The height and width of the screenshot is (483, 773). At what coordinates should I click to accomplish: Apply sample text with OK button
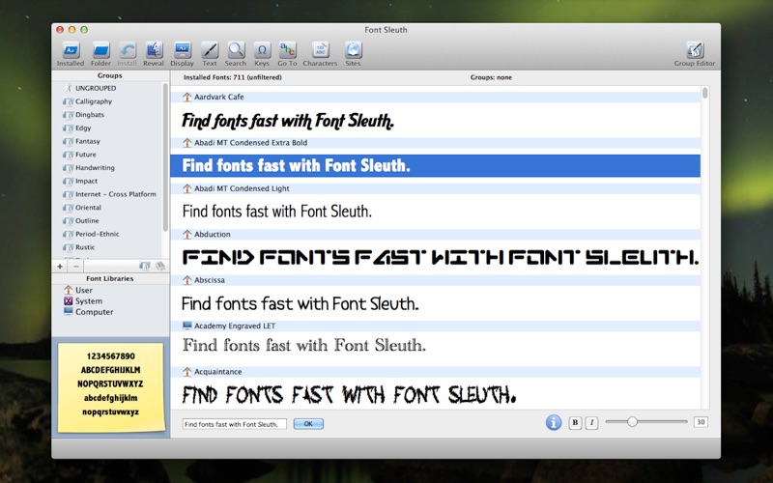tap(308, 424)
